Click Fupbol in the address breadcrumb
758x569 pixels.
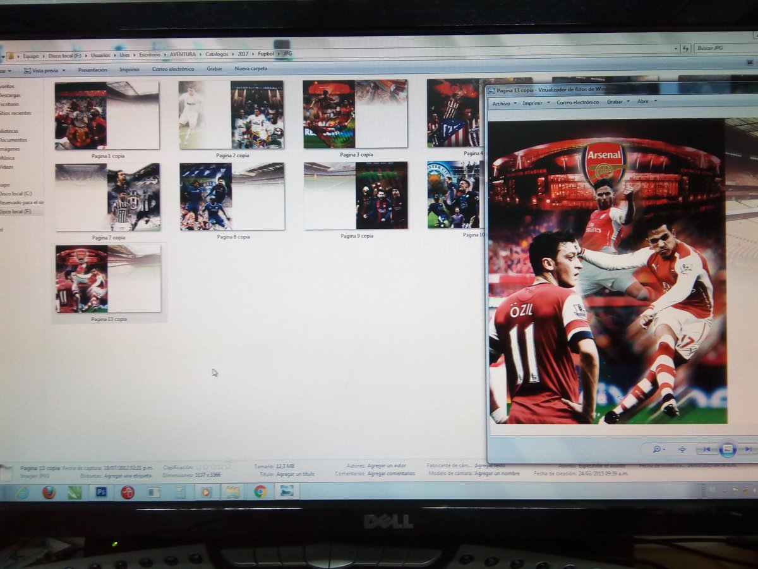click(x=265, y=54)
